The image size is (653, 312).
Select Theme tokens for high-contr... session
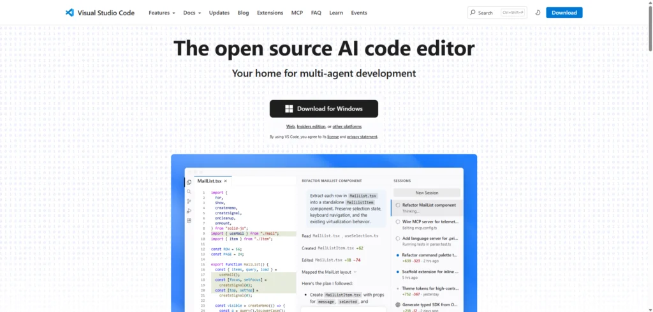pos(427,291)
